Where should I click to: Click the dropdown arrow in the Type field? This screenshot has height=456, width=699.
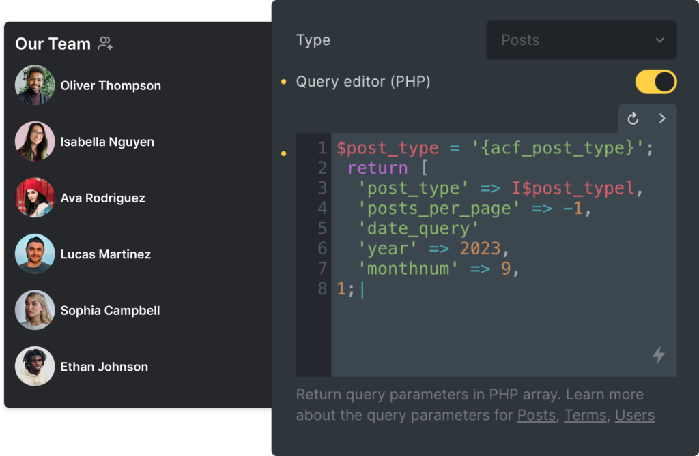click(x=659, y=40)
